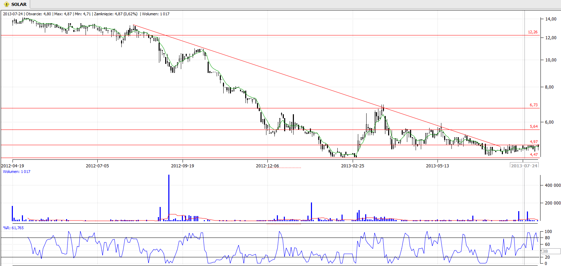The image size is (561, 266).
Task: Click the 14,00 price axis value
Action: (551, 19)
